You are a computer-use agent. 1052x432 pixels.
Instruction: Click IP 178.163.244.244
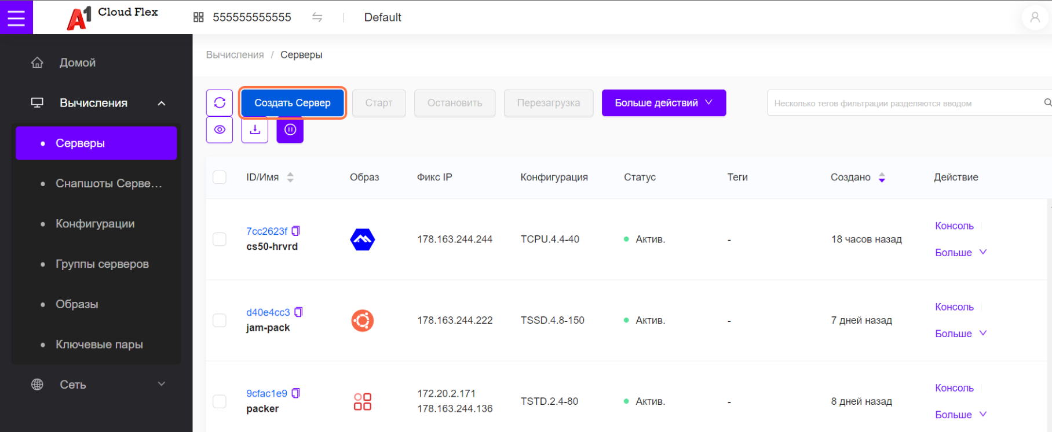455,239
